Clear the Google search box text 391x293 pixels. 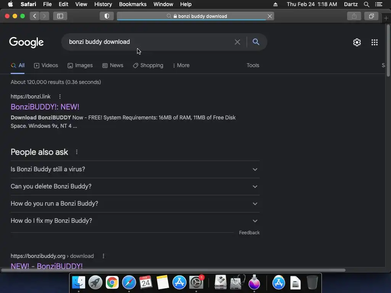[x=238, y=42]
